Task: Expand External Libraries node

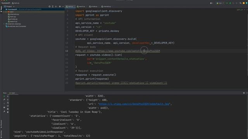Action: tap(4, 24)
